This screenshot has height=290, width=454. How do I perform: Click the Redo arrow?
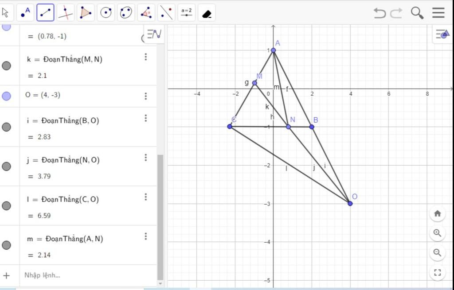(x=396, y=13)
